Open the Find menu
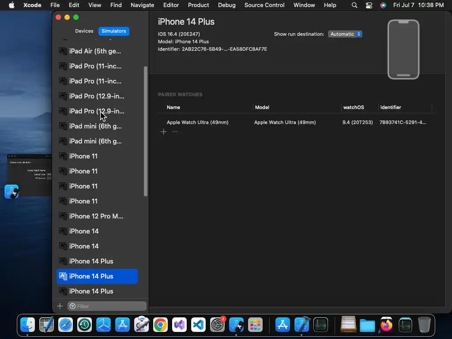452x339 pixels. click(x=116, y=5)
